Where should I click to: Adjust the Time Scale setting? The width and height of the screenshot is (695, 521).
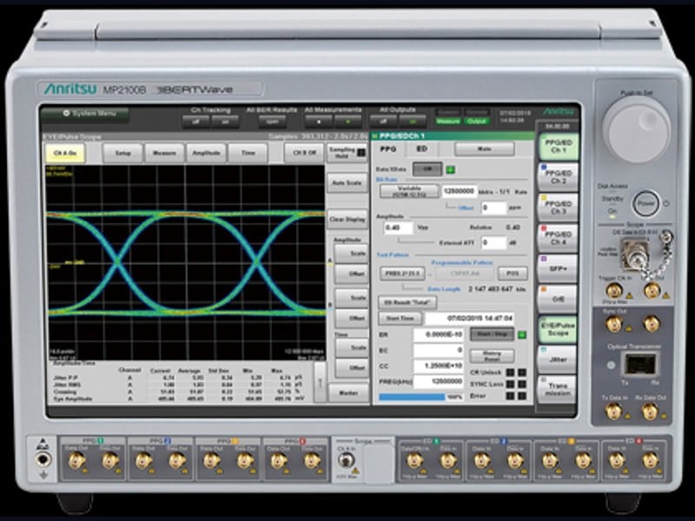pyautogui.click(x=352, y=348)
